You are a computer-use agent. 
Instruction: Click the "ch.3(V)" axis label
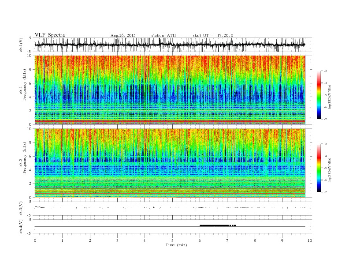click(21, 208)
